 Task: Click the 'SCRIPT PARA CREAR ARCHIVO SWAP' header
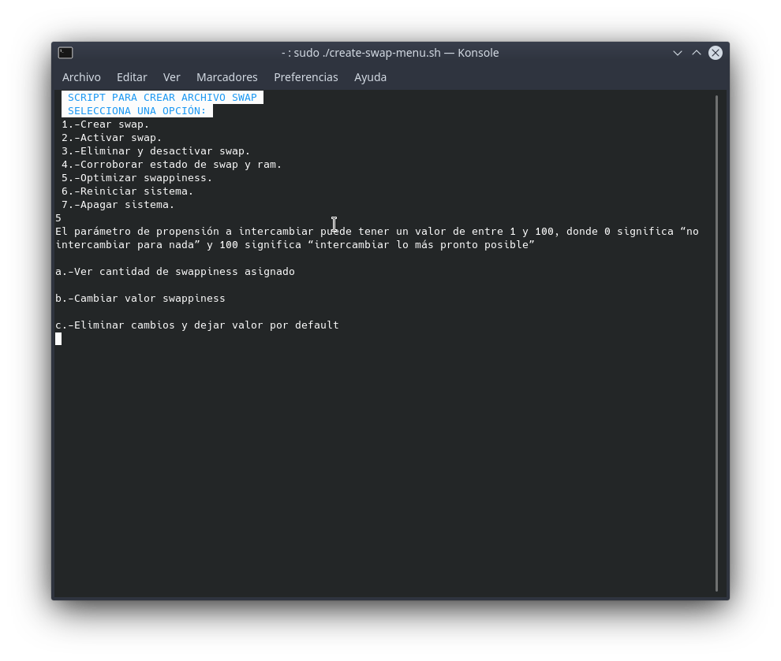tap(163, 98)
